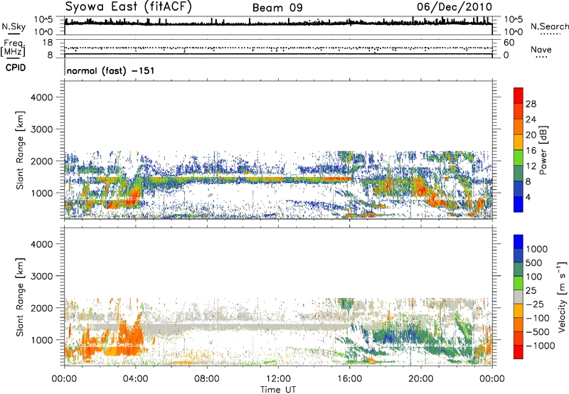Click power scale value '16'

[531, 151]
